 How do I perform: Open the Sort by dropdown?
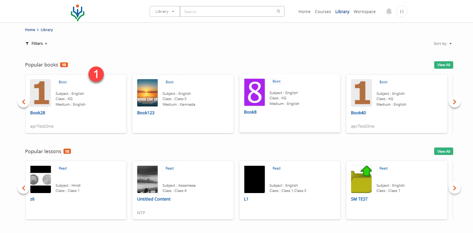click(443, 44)
